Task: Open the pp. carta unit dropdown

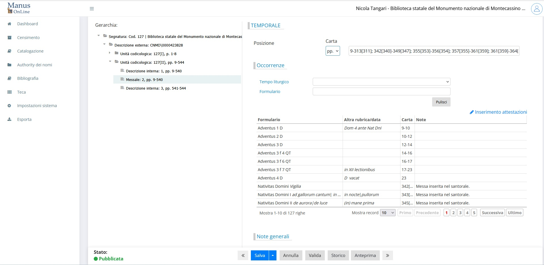Action: click(x=333, y=51)
